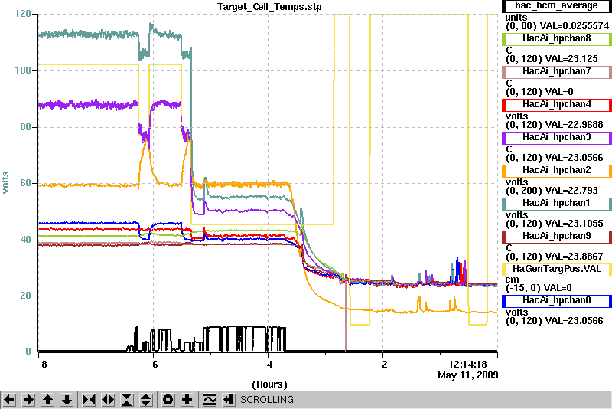Click the 100 y-axis tick label

tap(23, 70)
